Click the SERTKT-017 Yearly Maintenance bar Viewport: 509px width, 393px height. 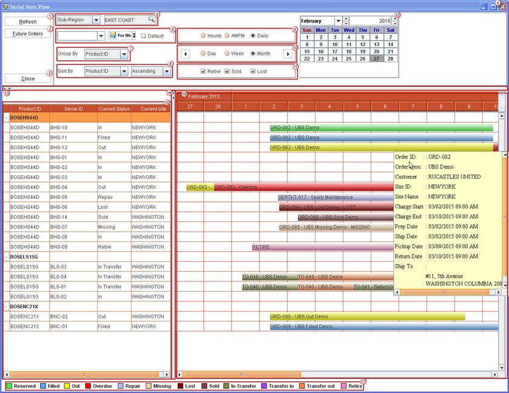point(335,197)
